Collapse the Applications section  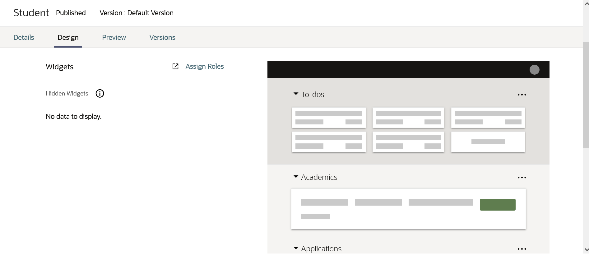(296, 248)
